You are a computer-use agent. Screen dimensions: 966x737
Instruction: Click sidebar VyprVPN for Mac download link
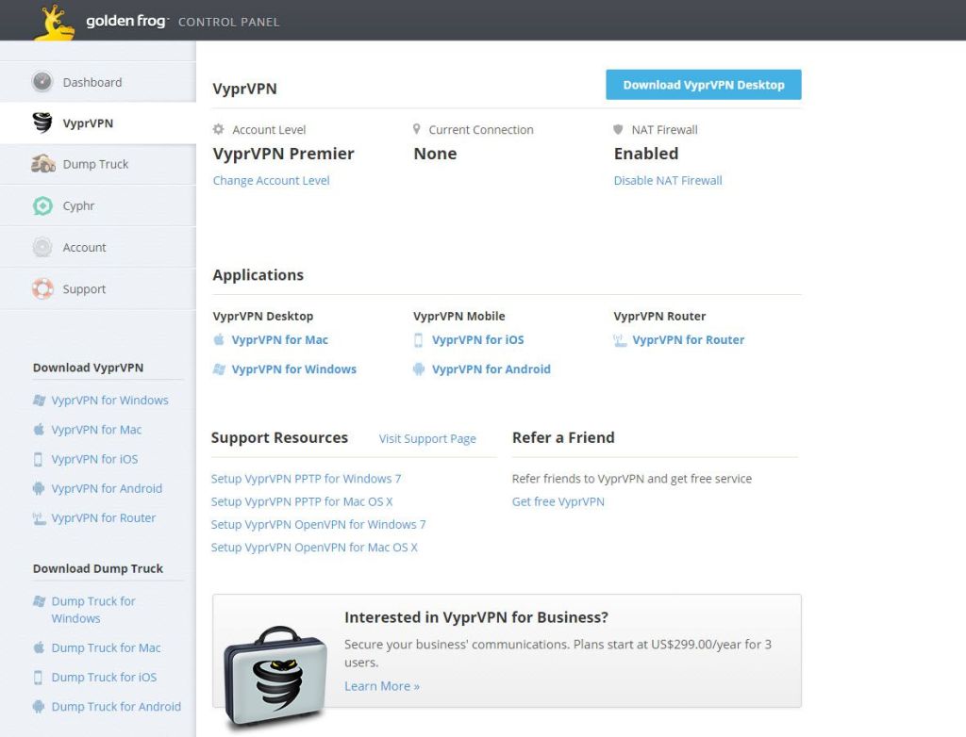[96, 430]
